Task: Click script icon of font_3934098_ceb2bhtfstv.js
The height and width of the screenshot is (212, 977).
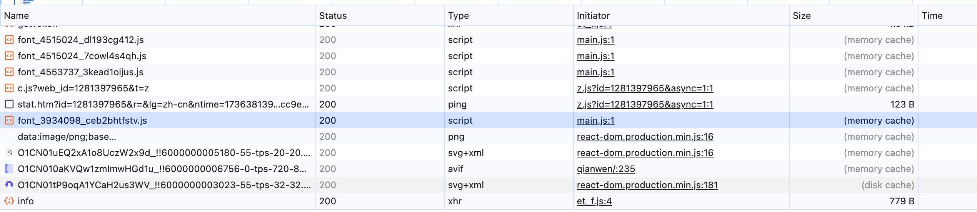Action: pyautogui.click(x=9, y=121)
